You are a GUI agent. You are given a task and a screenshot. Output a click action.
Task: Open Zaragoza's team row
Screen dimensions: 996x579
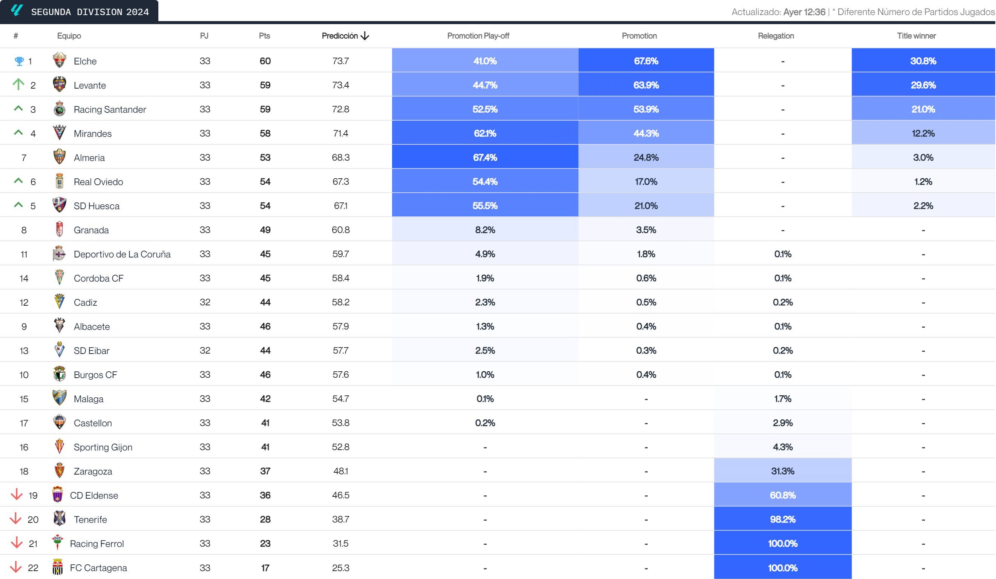pos(92,471)
